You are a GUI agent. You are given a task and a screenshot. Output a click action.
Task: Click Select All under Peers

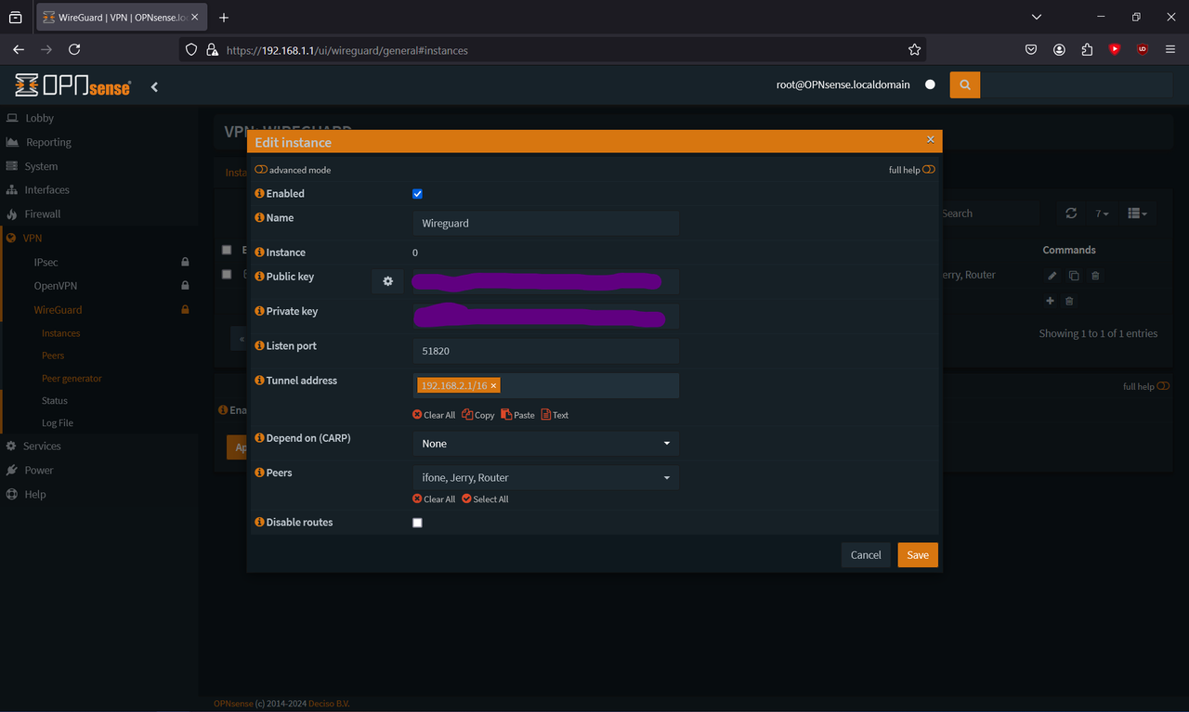[485, 498]
